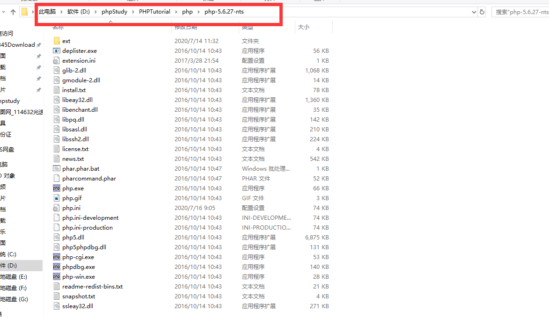Click the php5.dll file icon
The image size is (549, 318).
pos(56,237)
